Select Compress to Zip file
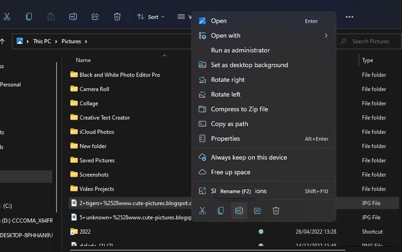This screenshot has height=252, width=402. point(239,109)
